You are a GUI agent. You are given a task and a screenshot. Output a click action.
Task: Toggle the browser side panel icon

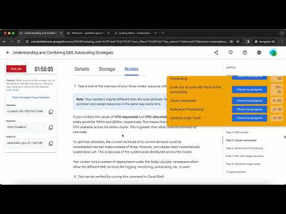pyautogui.click(x=247, y=42)
